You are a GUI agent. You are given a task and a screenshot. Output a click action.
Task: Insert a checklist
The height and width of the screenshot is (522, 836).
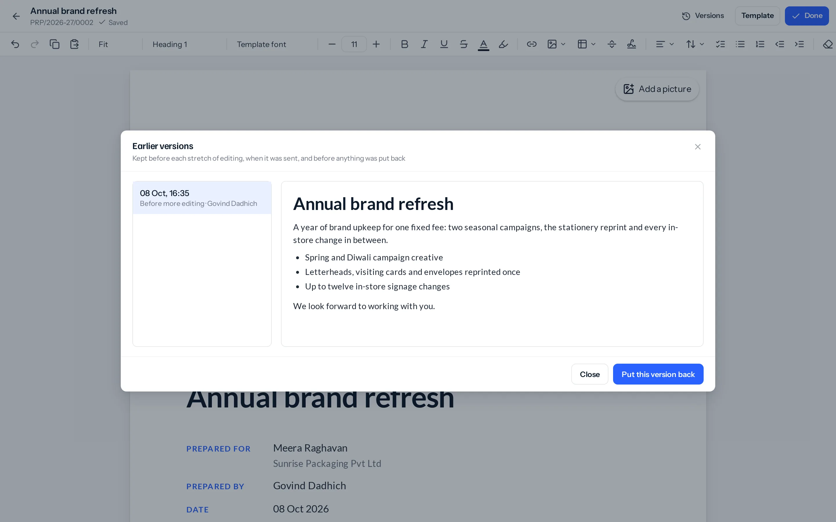click(x=720, y=44)
